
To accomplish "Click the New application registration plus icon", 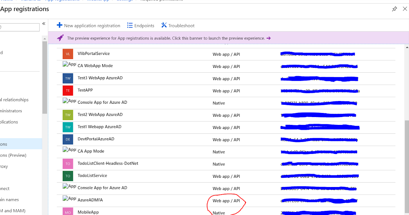I will click(x=60, y=25).
